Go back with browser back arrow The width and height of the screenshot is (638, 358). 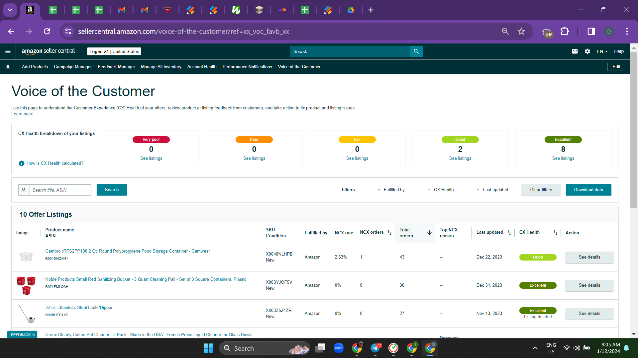[x=11, y=31]
